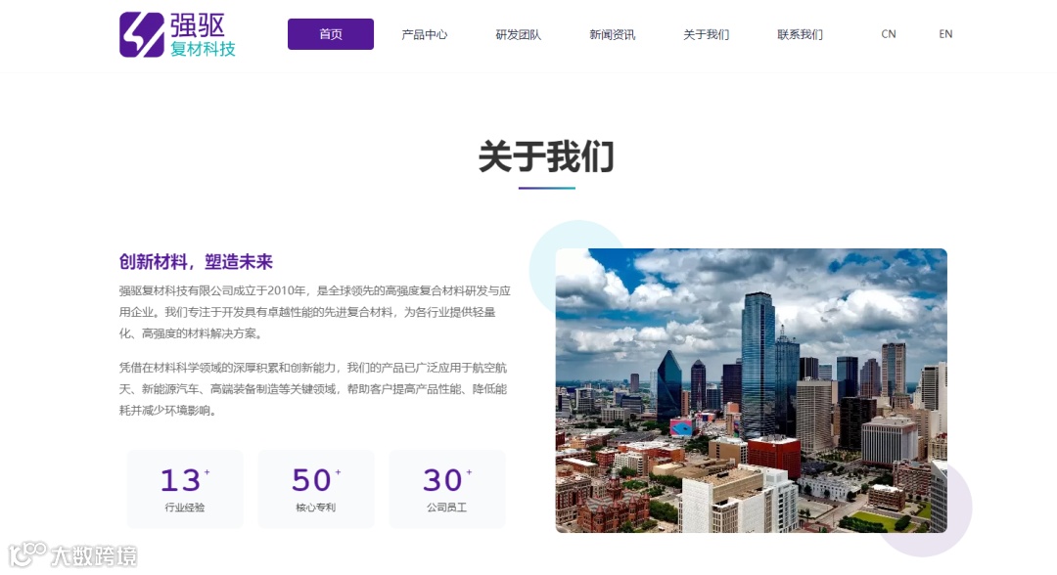Navigate to 新闻资讯
The height and width of the screenshot is (575, 1057).
tap(612, 34)
